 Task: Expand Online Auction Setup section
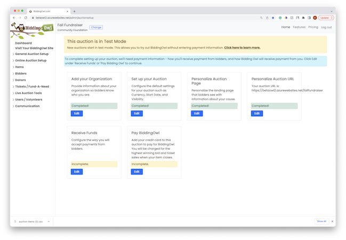30,60
